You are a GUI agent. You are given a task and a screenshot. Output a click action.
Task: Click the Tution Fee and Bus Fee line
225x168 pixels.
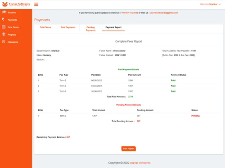click(179, 55)
